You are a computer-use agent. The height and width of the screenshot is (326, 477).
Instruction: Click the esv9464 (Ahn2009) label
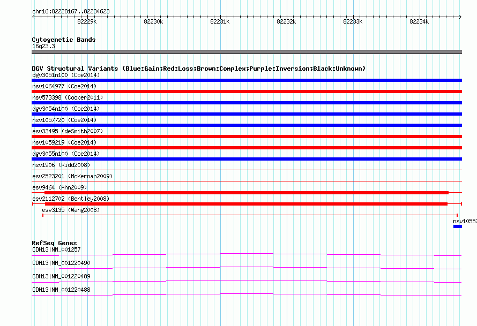[59, 187]
